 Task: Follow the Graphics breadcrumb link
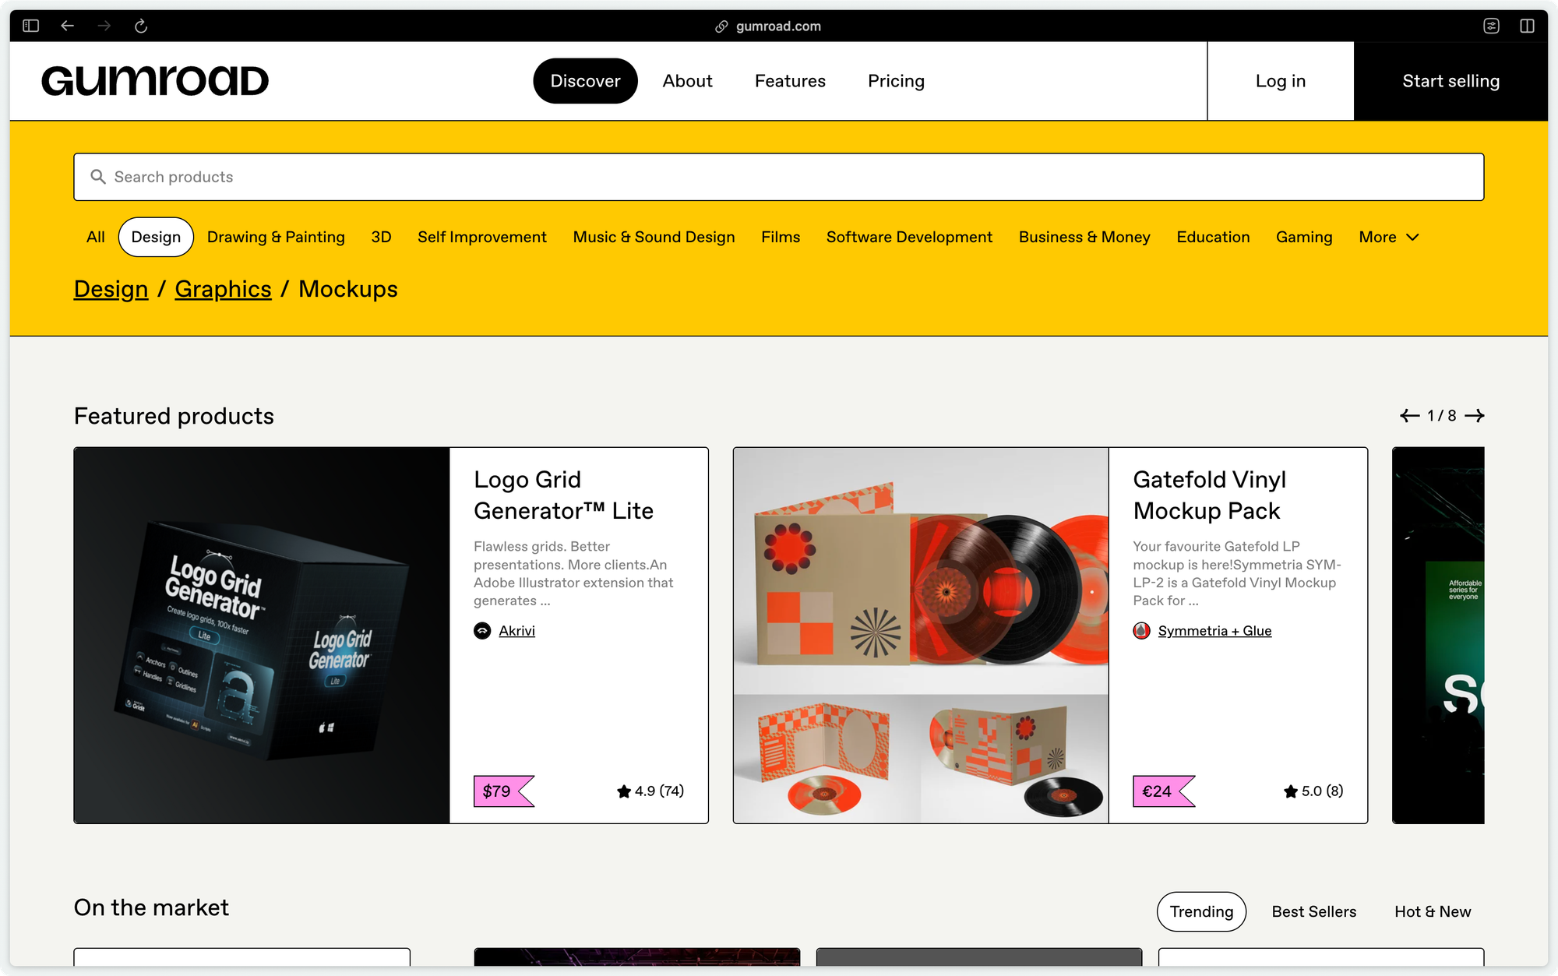223,289
